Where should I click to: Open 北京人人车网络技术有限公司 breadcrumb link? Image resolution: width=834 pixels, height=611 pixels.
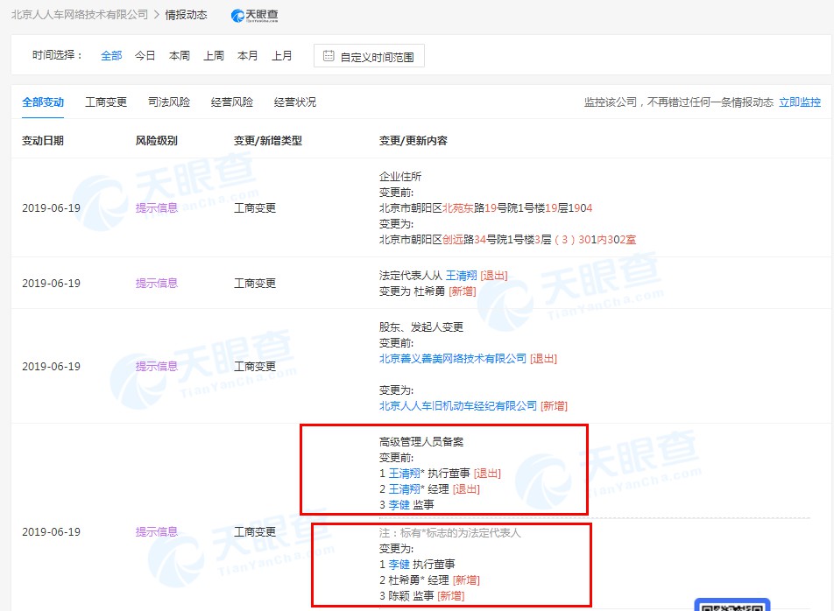[x=79, y=15]
